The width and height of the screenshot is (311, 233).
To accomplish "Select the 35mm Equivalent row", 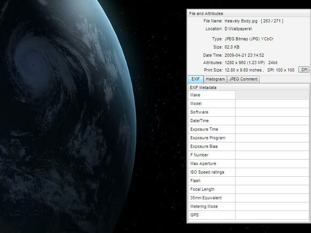I will click(x=248, y=198).
